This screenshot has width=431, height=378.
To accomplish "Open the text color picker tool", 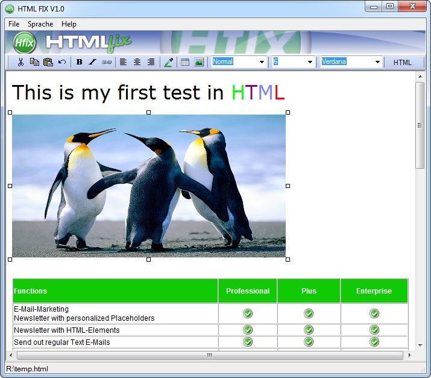I will tap(168, 62).
